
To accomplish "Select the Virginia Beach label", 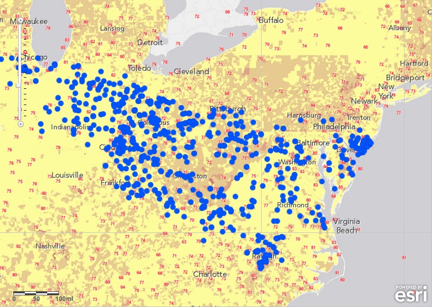I will click(x=346, y=226).
